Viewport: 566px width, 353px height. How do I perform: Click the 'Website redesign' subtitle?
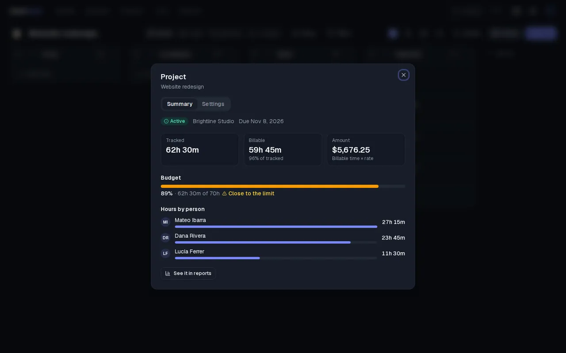[x=182, y=87]
